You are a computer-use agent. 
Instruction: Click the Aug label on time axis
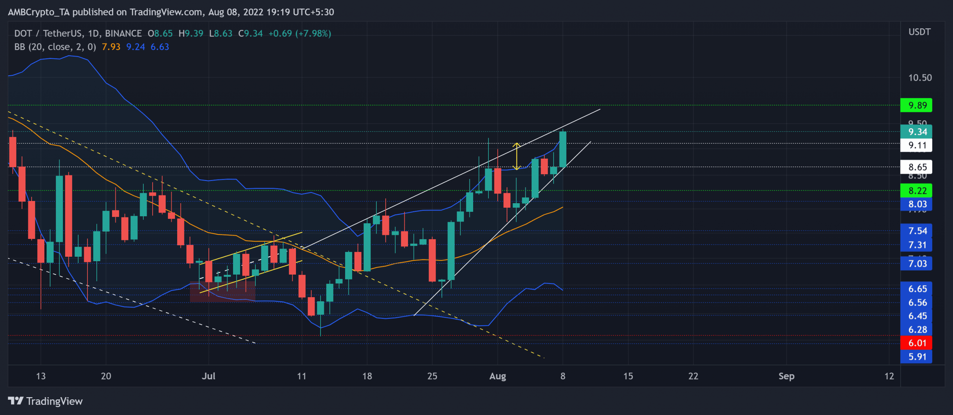click(498, 376)
